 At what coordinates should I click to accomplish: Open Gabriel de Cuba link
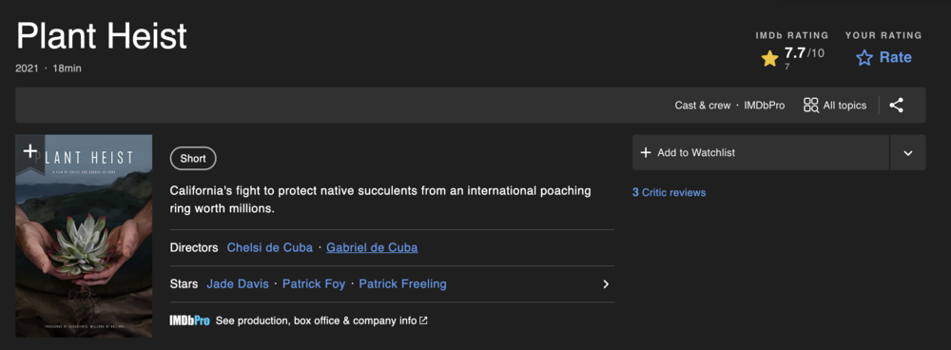(x=372, y=247)
